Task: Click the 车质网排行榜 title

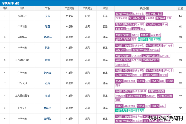Action: pyautogui.click(x=10, y=3)
